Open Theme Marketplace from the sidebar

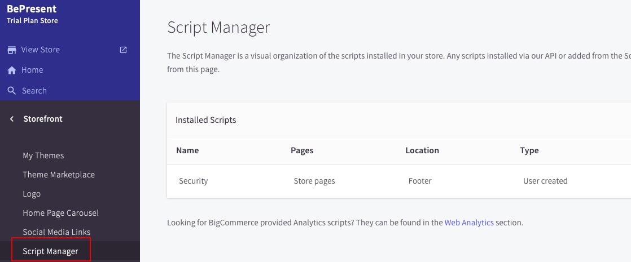(x=59, y=175)
